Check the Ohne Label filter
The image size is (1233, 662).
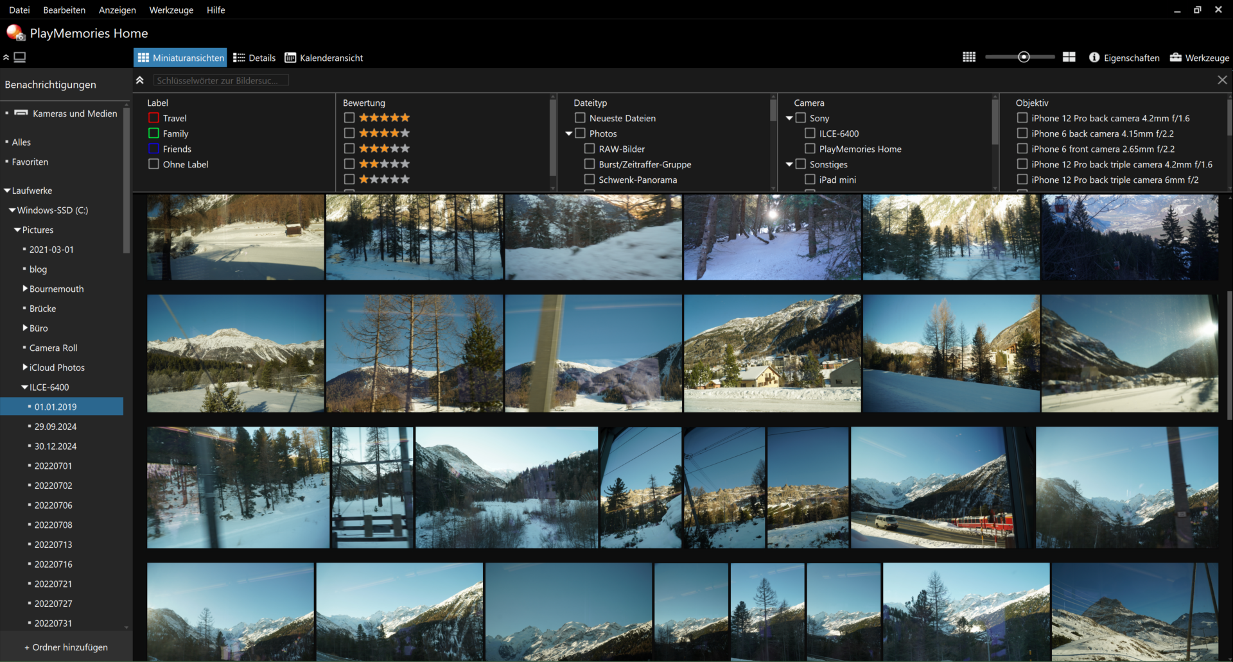pos(153,164)
